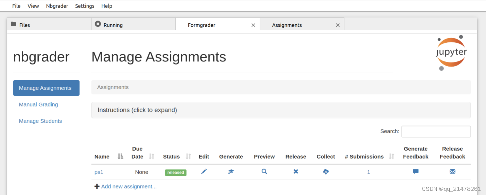
Task: Click the Release Feedback column header
Action: click(x=452, y=153)
